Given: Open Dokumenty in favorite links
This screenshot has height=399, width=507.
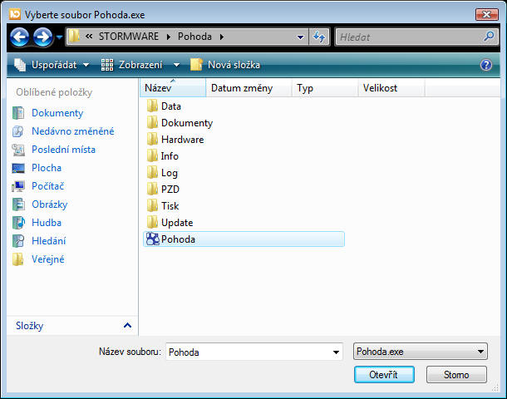Looking at the screenshot, I should 57,113.
